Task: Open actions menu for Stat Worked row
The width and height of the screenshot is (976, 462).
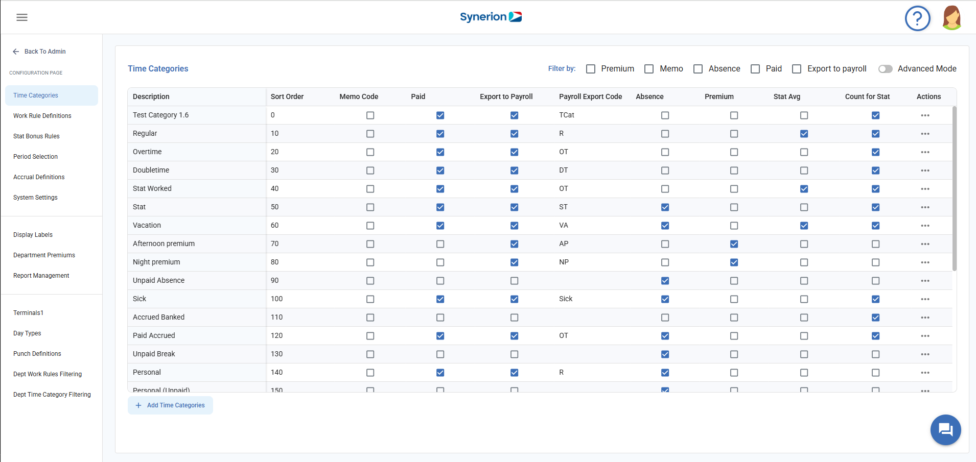Action: (925, 189)
